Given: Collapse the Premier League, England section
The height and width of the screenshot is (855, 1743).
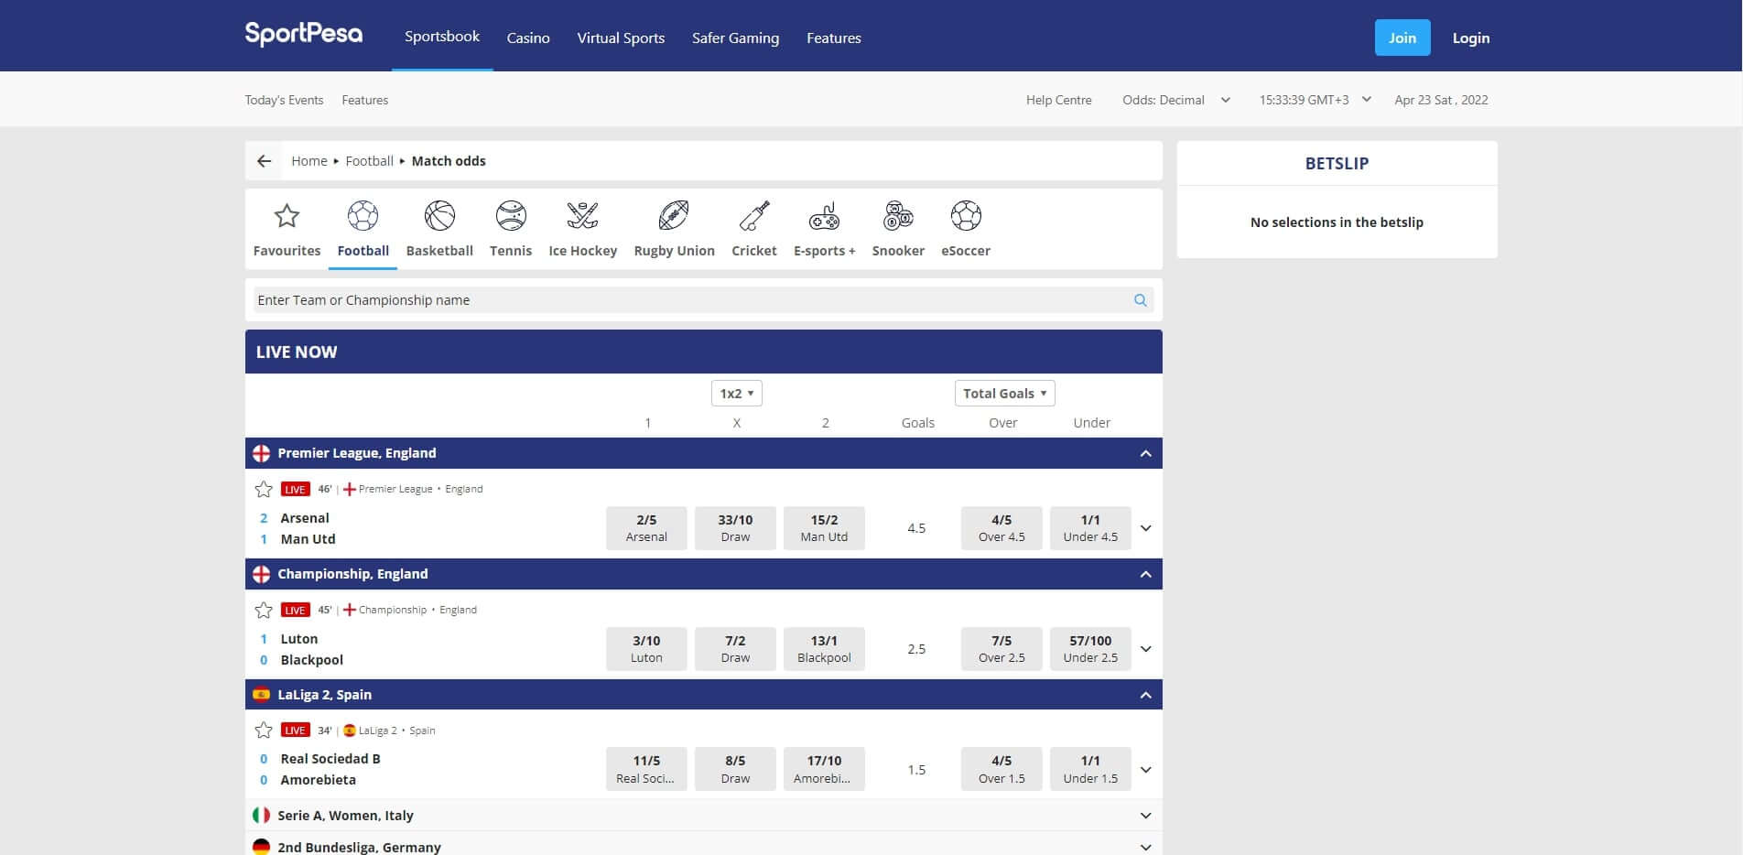Looking at the screenshot, I should coord(1145,453).
